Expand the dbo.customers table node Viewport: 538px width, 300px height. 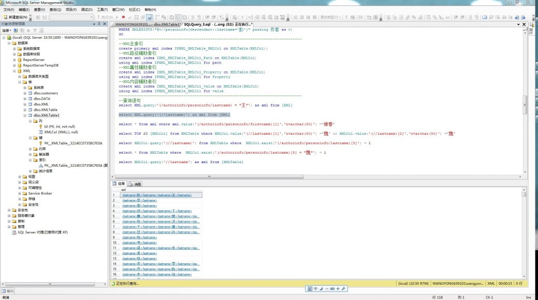(x=25, y=93)
